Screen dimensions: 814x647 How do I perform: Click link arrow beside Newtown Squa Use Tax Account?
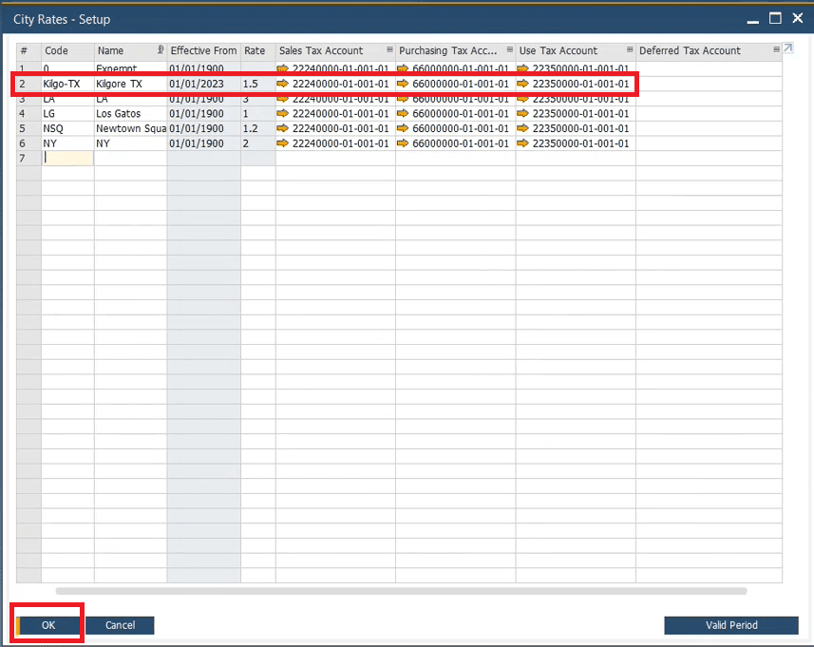[x=521, y=128]
